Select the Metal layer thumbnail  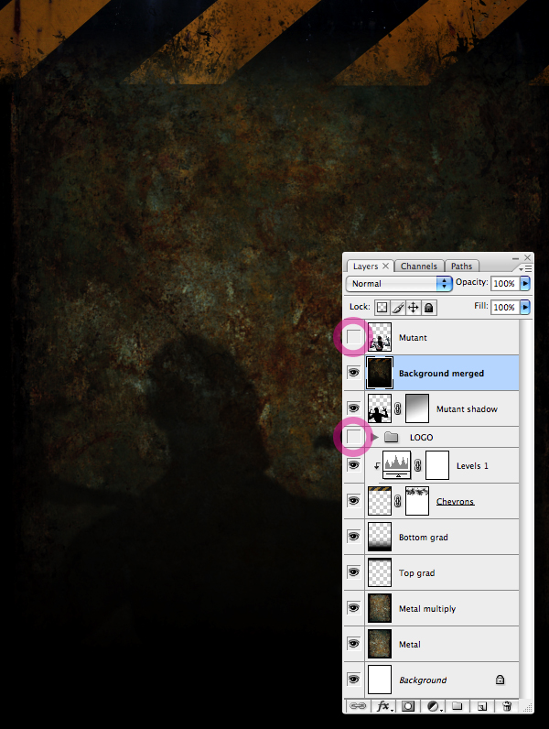(380, 645)
